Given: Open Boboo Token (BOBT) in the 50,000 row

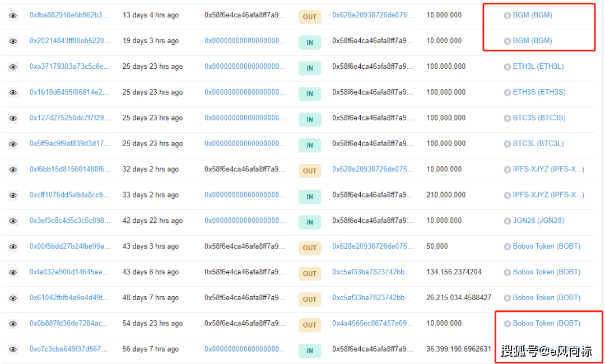Looking at the screenshot, I should click(x=546, y=246).
